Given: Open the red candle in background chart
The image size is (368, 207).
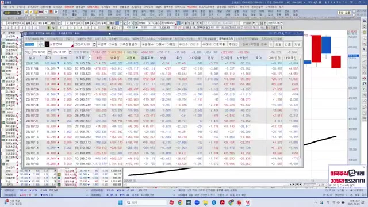Looking at the screenshot, I should pos(316,48).
